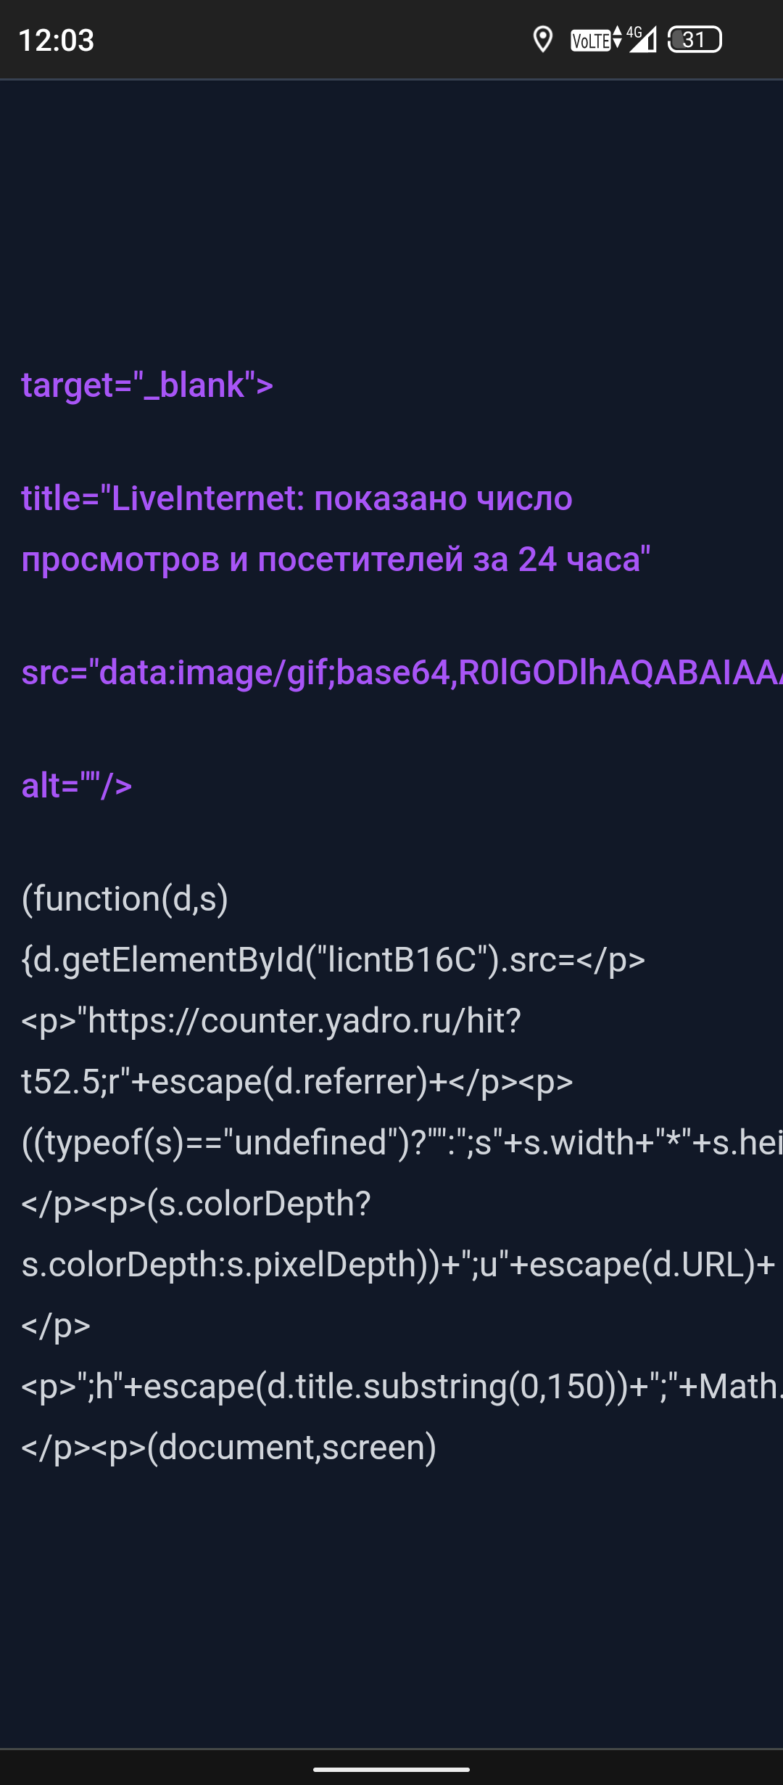Tap the (function(d,s) text line
Image resolution: width=783 pixels, height=1785 pixels.
(x=125, y=900)
